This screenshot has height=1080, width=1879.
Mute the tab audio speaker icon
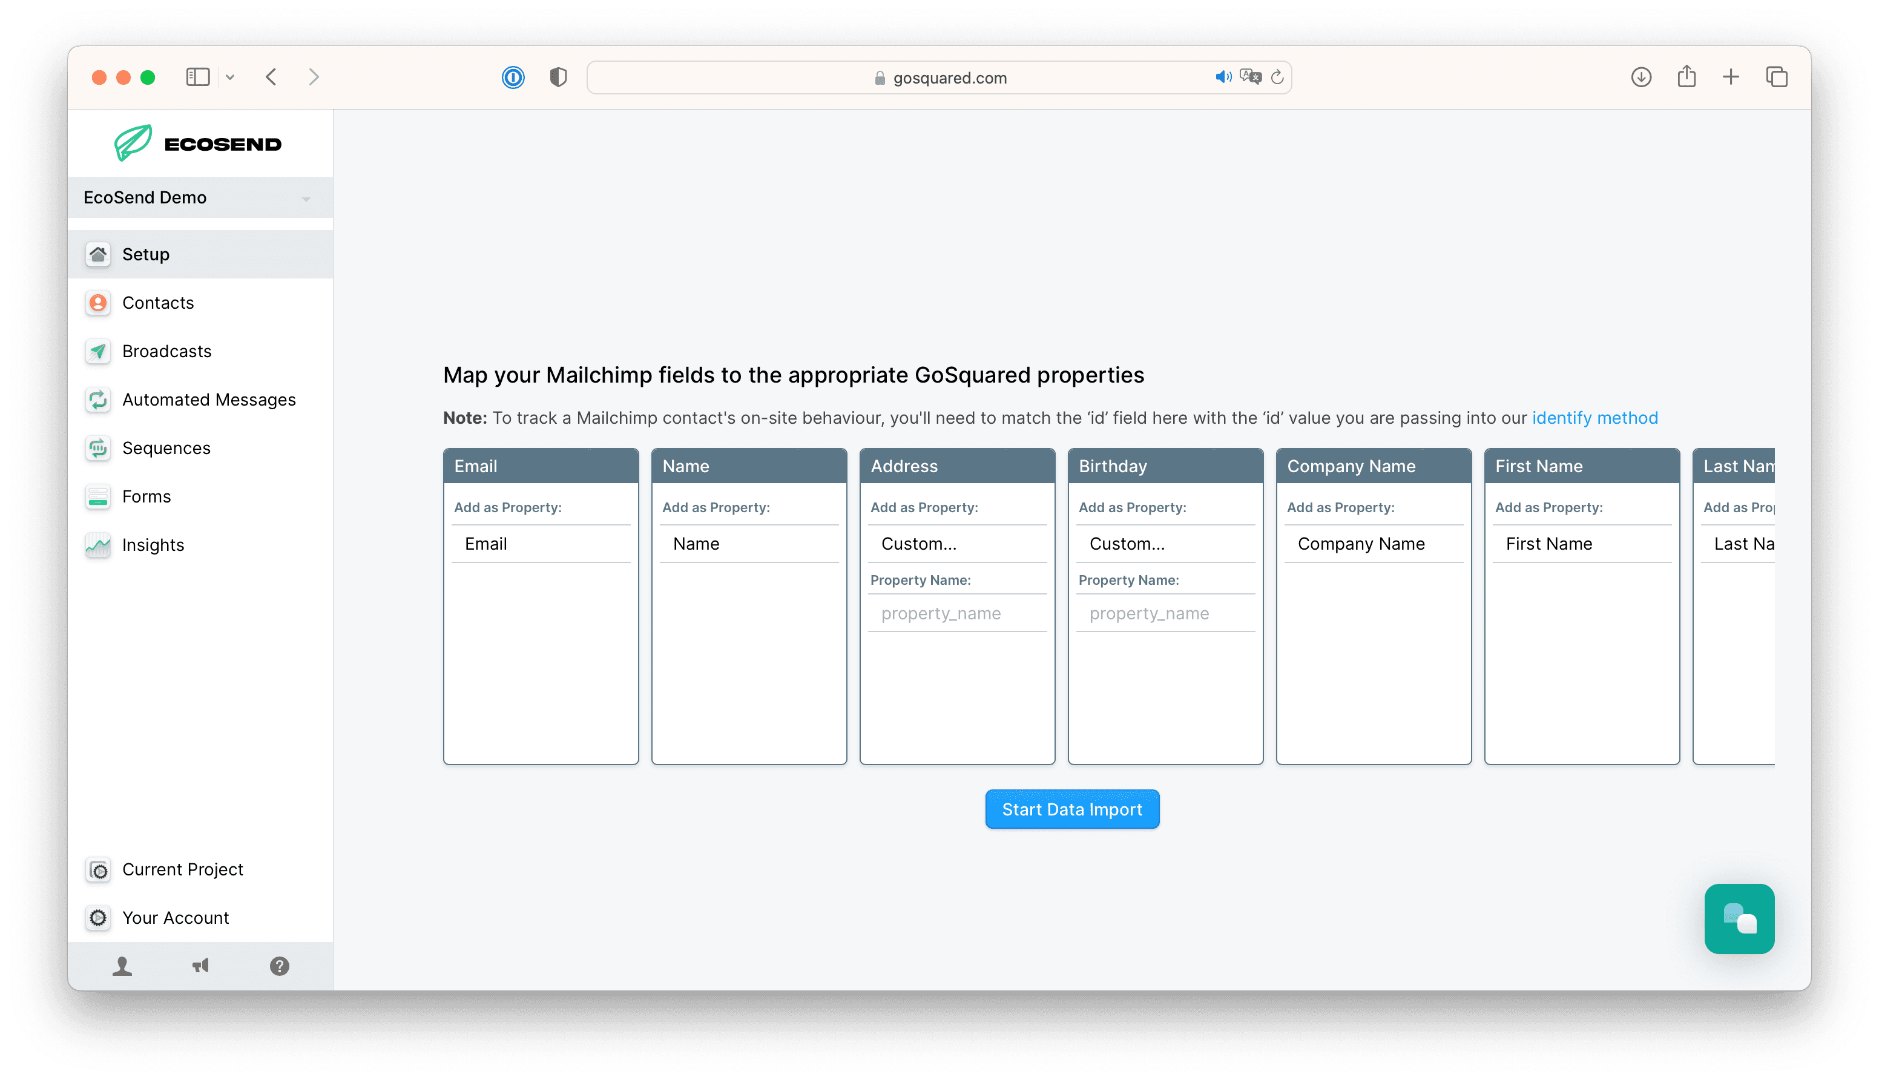(x=1223, y=77)
